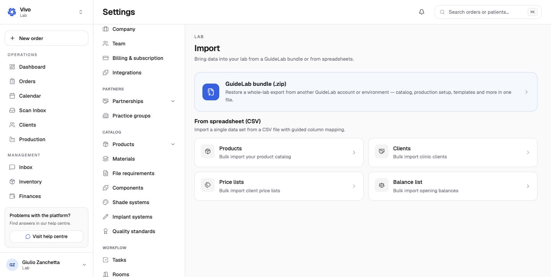Open the Clients bulk import card

pos(453,153)
